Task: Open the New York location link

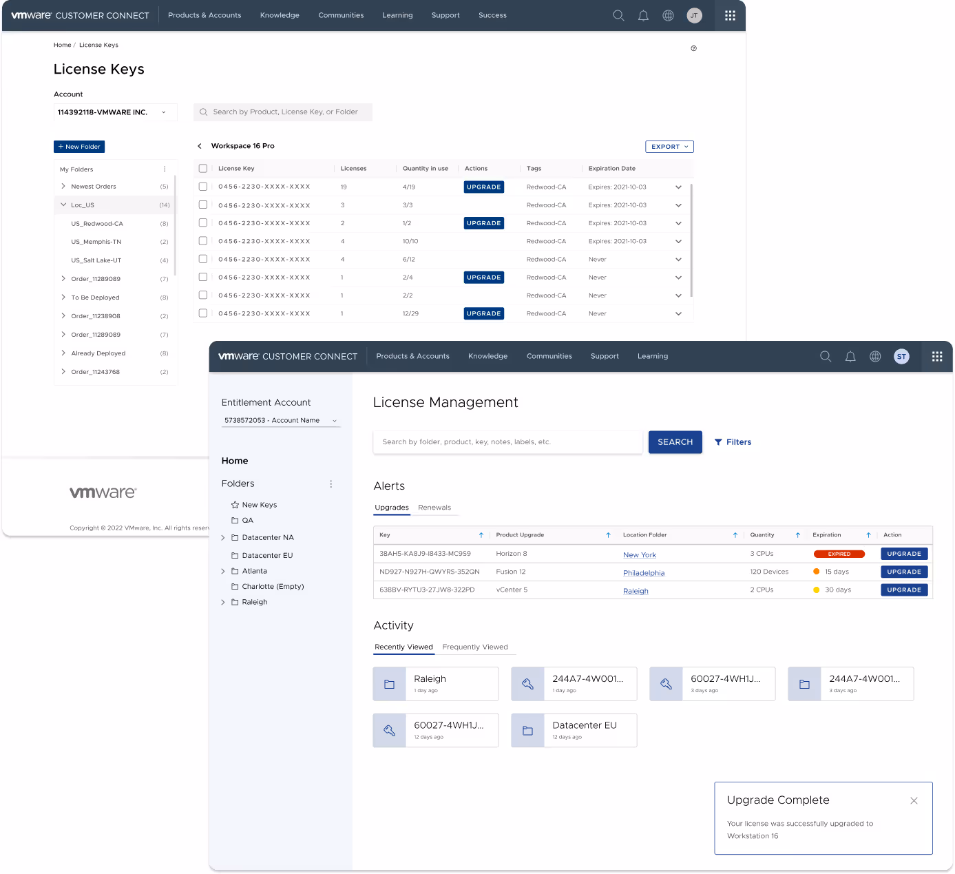Action: [x=640, y=555]
